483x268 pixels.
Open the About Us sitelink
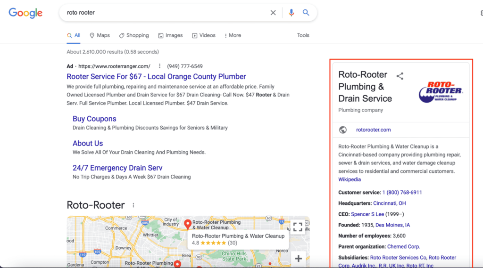[x=88, y=143]
